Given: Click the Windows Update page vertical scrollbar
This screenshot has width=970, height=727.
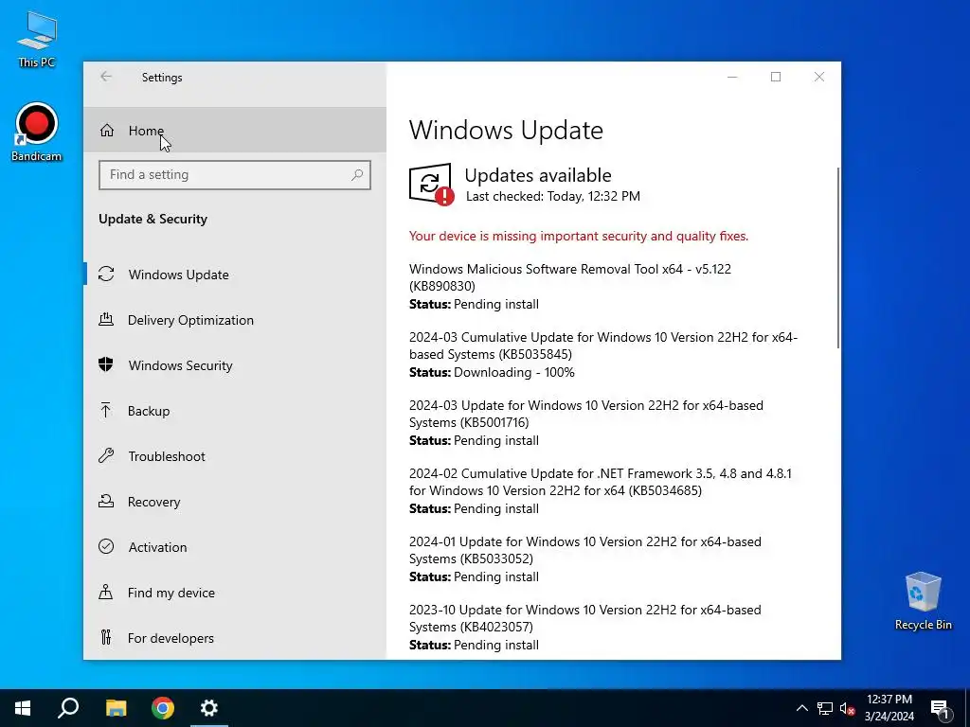Looking at the screenshot, I should click(837, 257).
